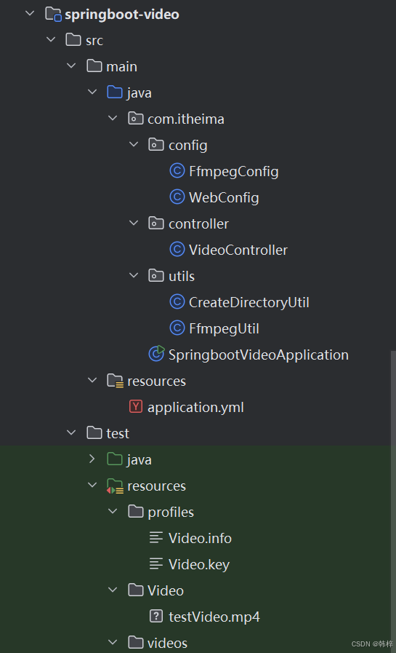The image size is (396, 653).
Task: Select the videos folder
Action: 167,643
